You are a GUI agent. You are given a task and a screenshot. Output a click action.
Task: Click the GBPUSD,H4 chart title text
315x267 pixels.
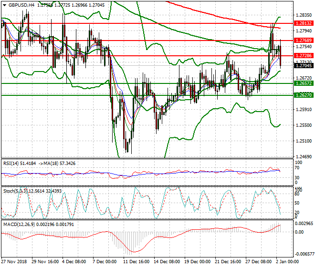click(21, 5)
